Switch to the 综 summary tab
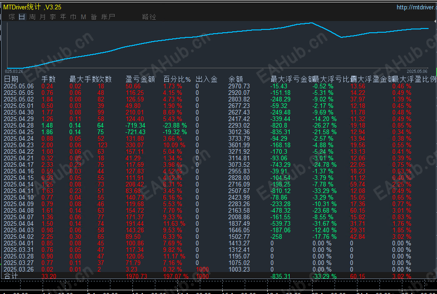The width and height of the screenshot is (437, 294). coord(12,17)
